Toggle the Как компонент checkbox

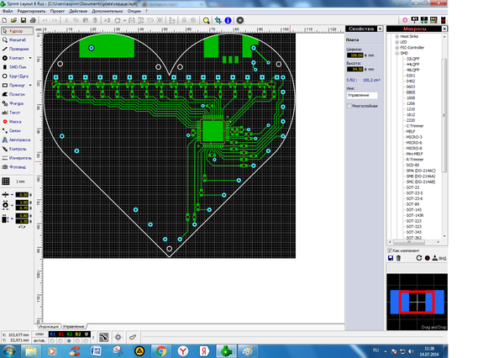coord(390,250)
